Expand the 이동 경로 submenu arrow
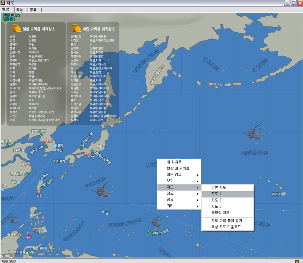Screen dimensions: 303x263 tap(197, 175)
